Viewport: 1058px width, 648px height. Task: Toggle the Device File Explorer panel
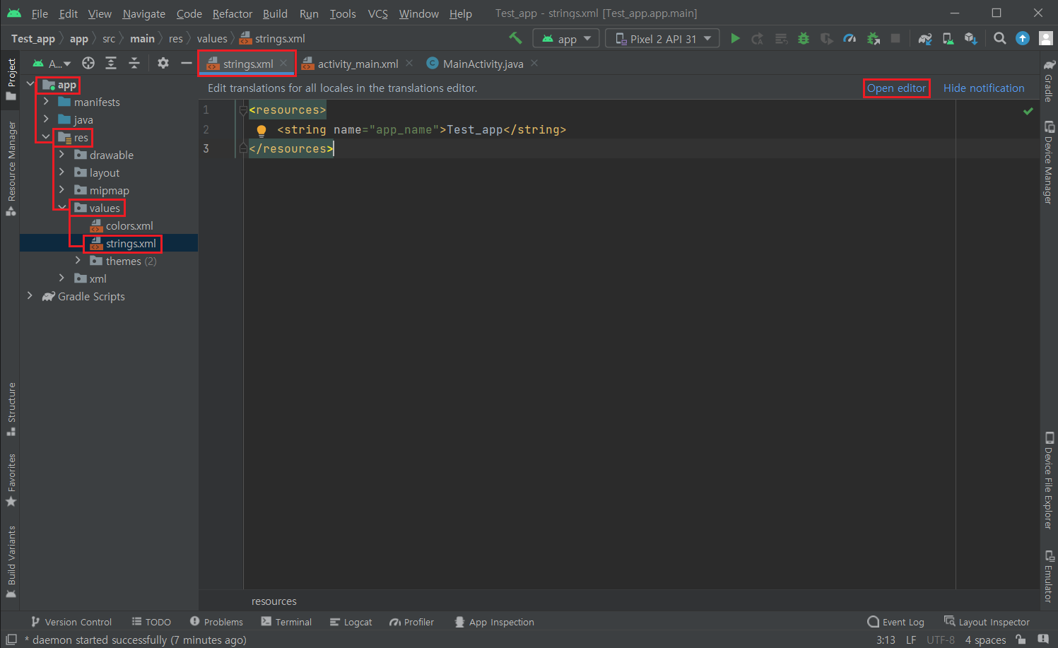pos(1049,481)
